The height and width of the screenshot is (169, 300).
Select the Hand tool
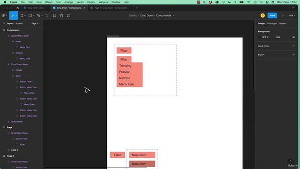coord(61,15)
